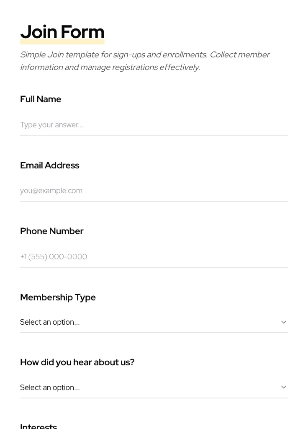Click the 'Full Name' field label
The height and width of the screenshot is (429, 308).
pyautogui.click(x=41, y=99)
